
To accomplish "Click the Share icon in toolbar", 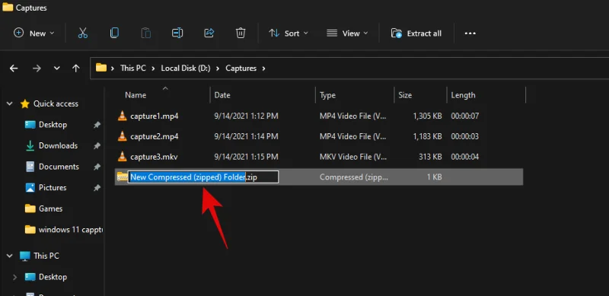I will pyautogui.click(x=209, y=33).
